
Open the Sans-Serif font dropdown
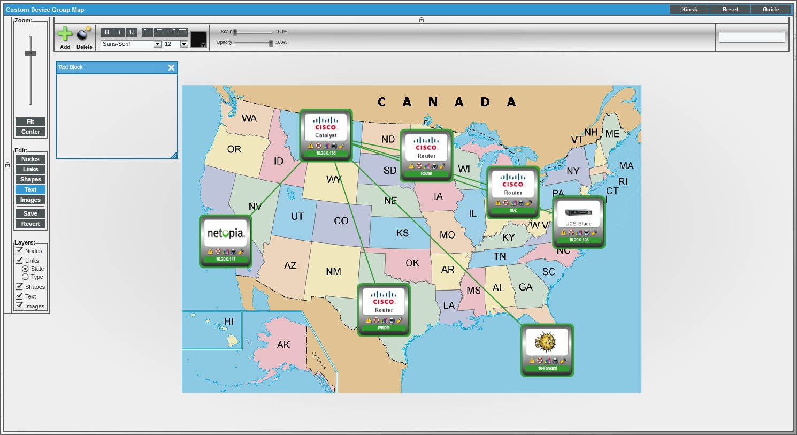pyautogui.click(x=157, y=44)
